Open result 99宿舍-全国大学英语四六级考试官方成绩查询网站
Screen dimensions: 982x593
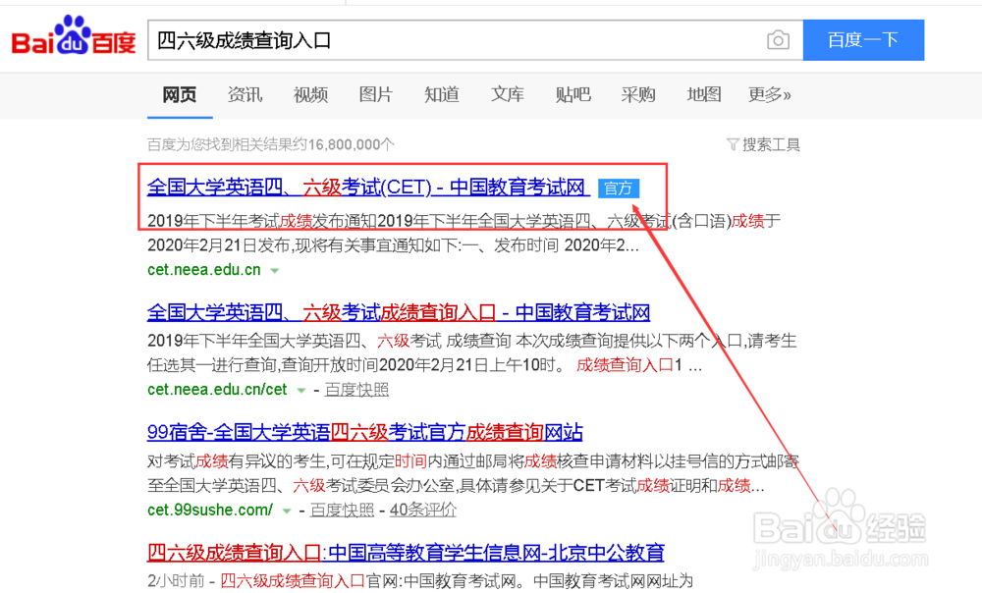[x=364, y=432]
